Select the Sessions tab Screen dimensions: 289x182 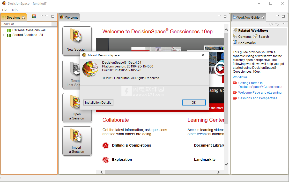pyautogui.click(x=13, y=18)
